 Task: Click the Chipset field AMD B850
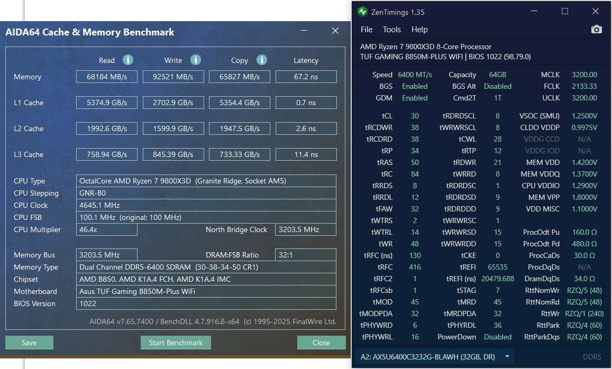click(206, 279)
